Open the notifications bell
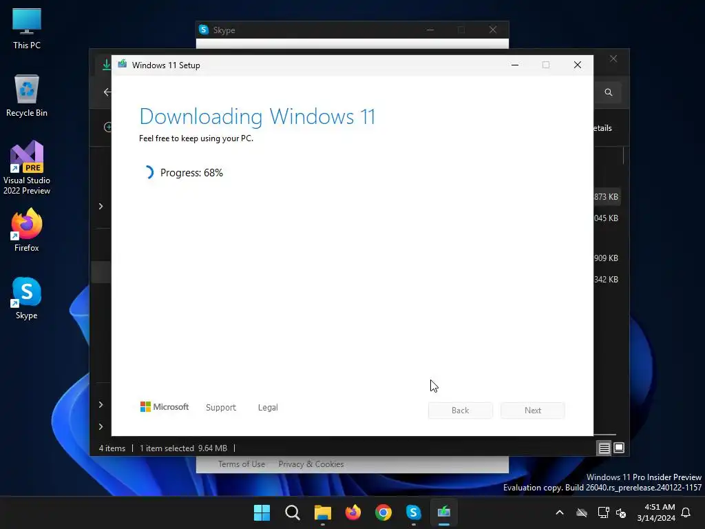Screen dimensions: 705x529 [x=686, y=512]
